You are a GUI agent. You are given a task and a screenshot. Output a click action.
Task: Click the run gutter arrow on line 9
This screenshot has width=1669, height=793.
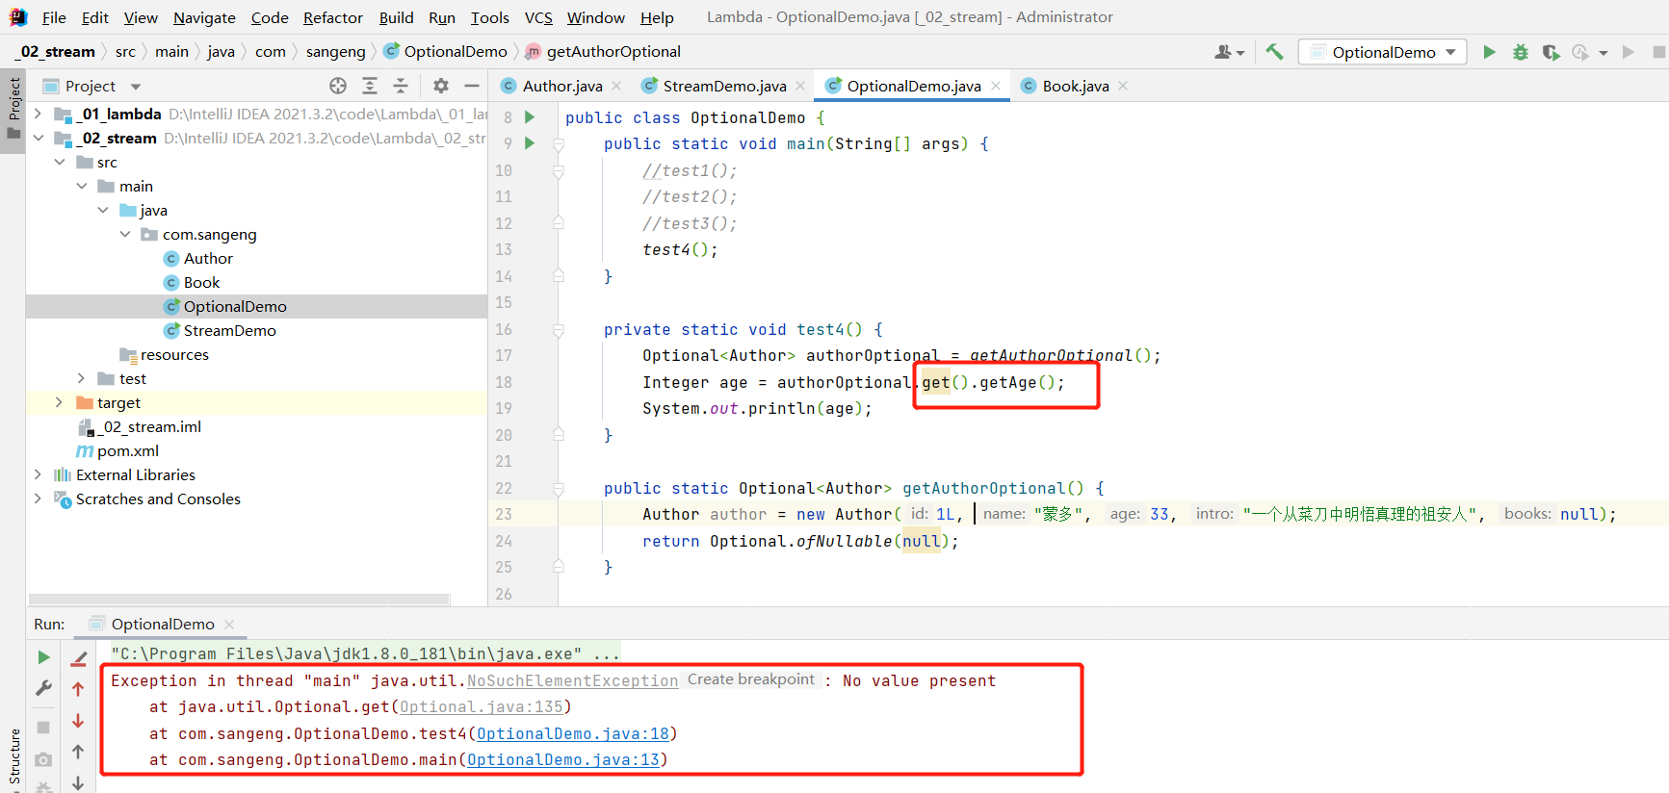point(530,143)
